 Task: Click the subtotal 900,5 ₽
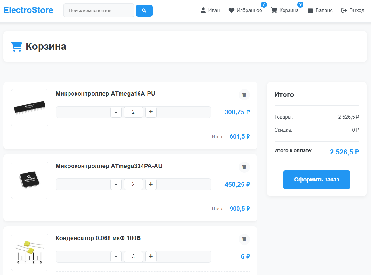[x=240, y=209]
